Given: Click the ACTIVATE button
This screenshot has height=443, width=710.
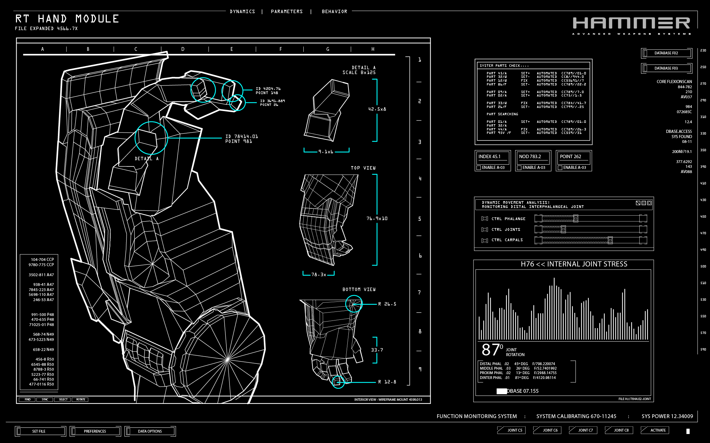Looking at the screenshot, I should pos(658,430).
